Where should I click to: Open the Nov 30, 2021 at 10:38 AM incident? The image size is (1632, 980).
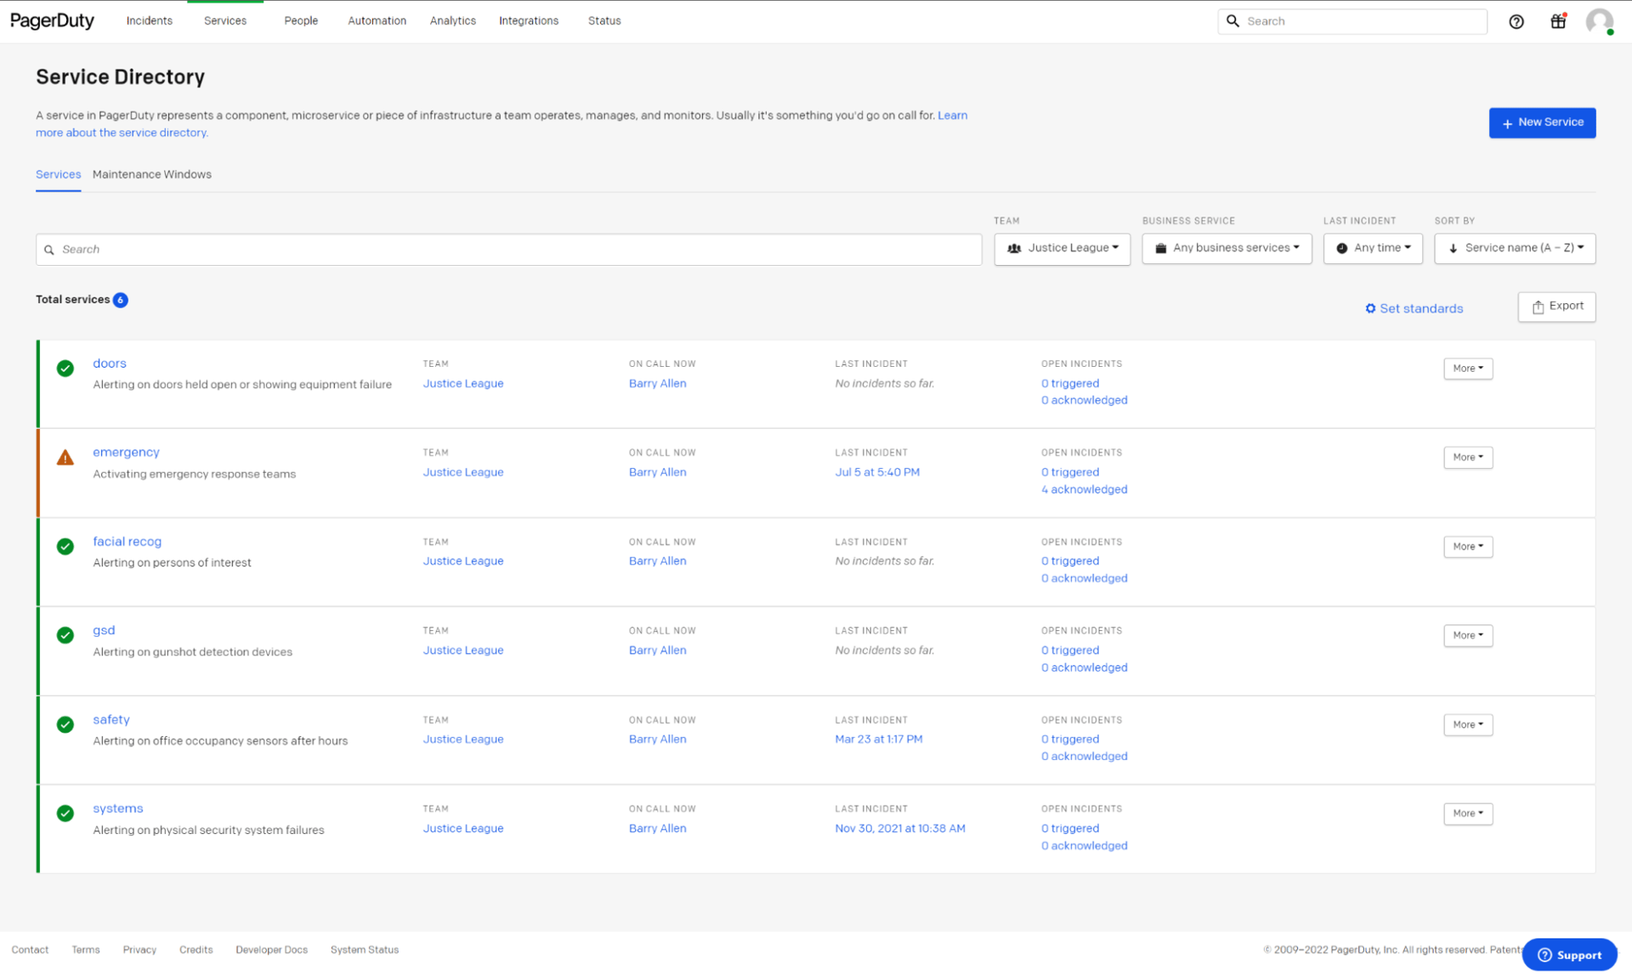click(x=900, y=828)
